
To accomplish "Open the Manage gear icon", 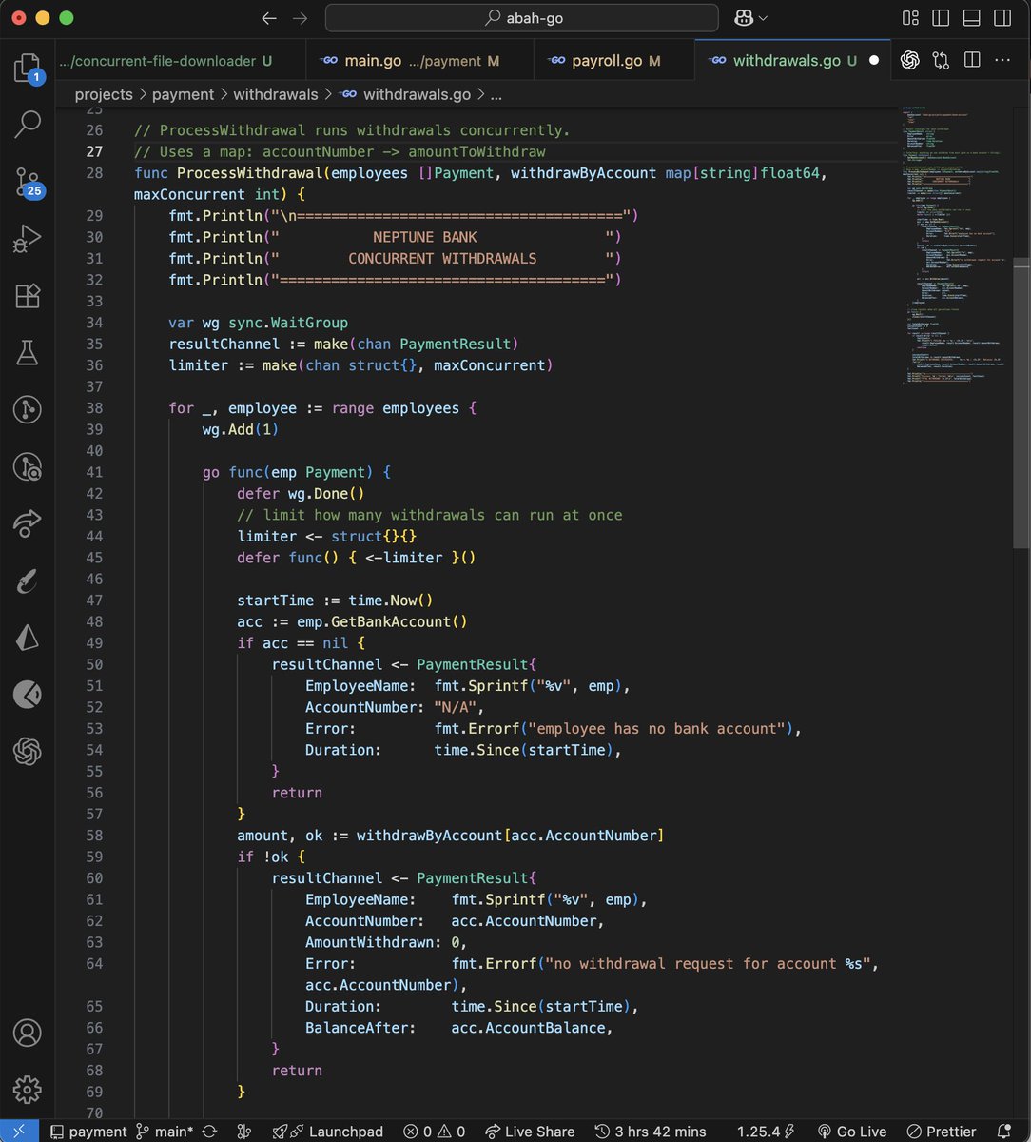I will pyautogui.click(x=28, y=1089).
